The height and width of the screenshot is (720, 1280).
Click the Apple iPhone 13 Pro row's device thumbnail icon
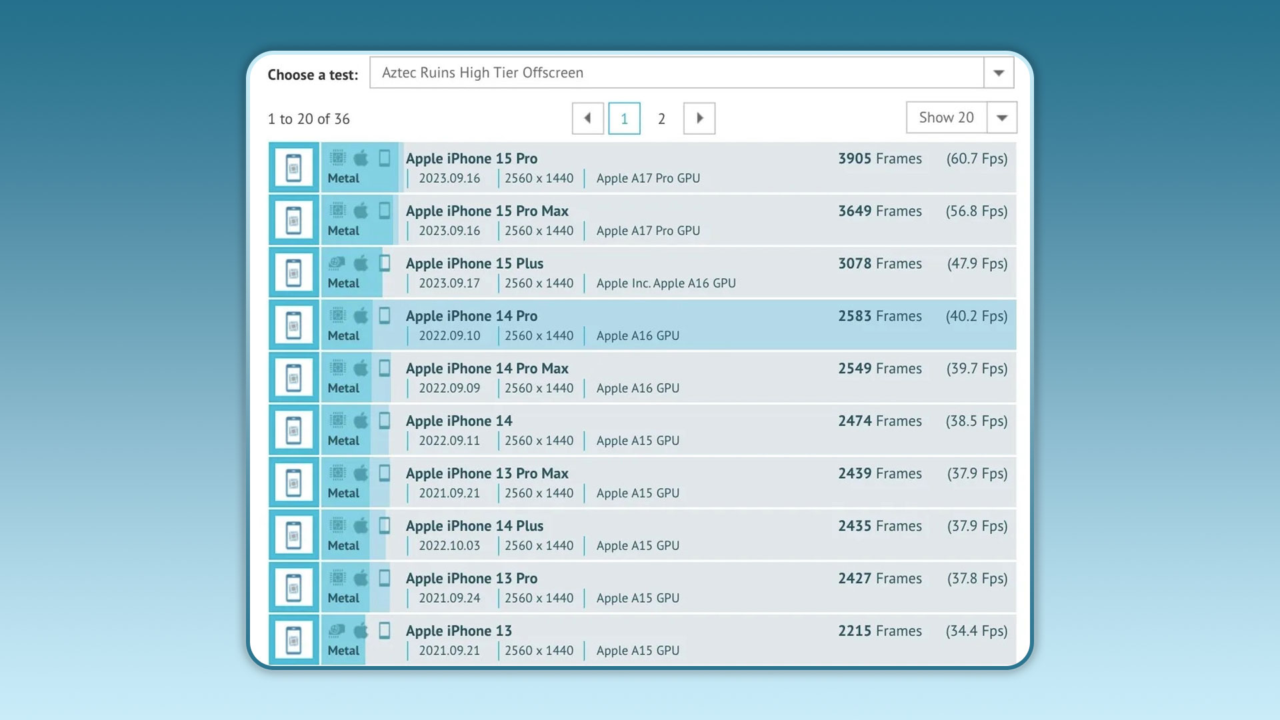(294, 588)
